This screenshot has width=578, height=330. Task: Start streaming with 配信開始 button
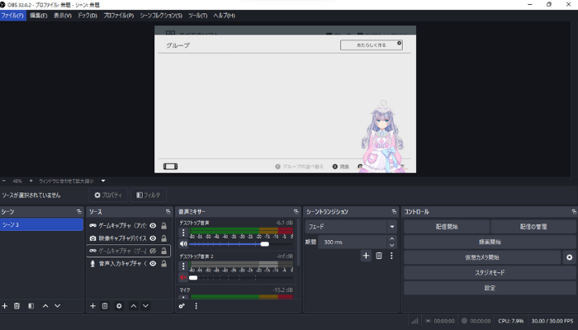447,227
